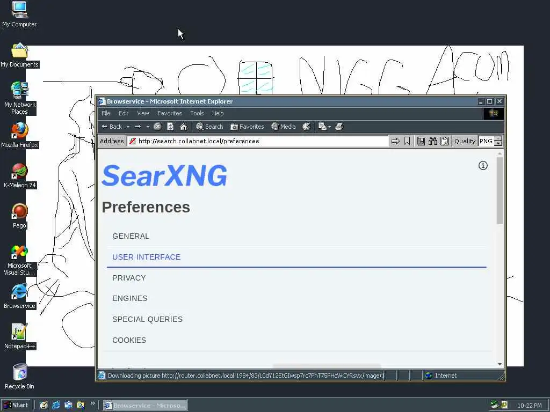550x412 pixels.
Task: Select the My Network Places desktop icon
Action: (x=19, y=98)
